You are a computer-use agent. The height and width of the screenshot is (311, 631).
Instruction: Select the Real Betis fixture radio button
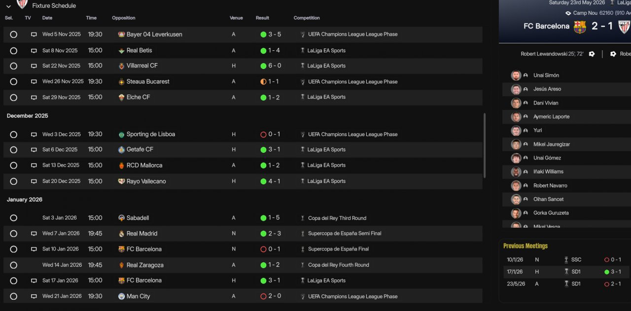click(14, 51)
